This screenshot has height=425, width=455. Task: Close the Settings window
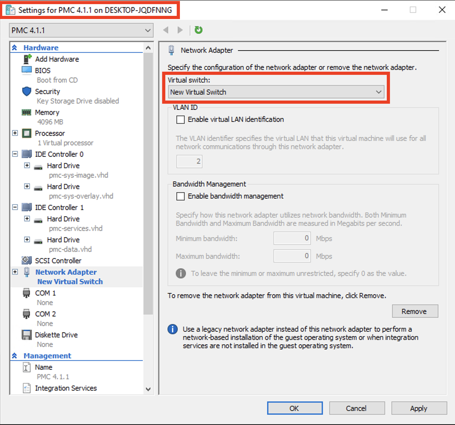[x=442, y=10]
